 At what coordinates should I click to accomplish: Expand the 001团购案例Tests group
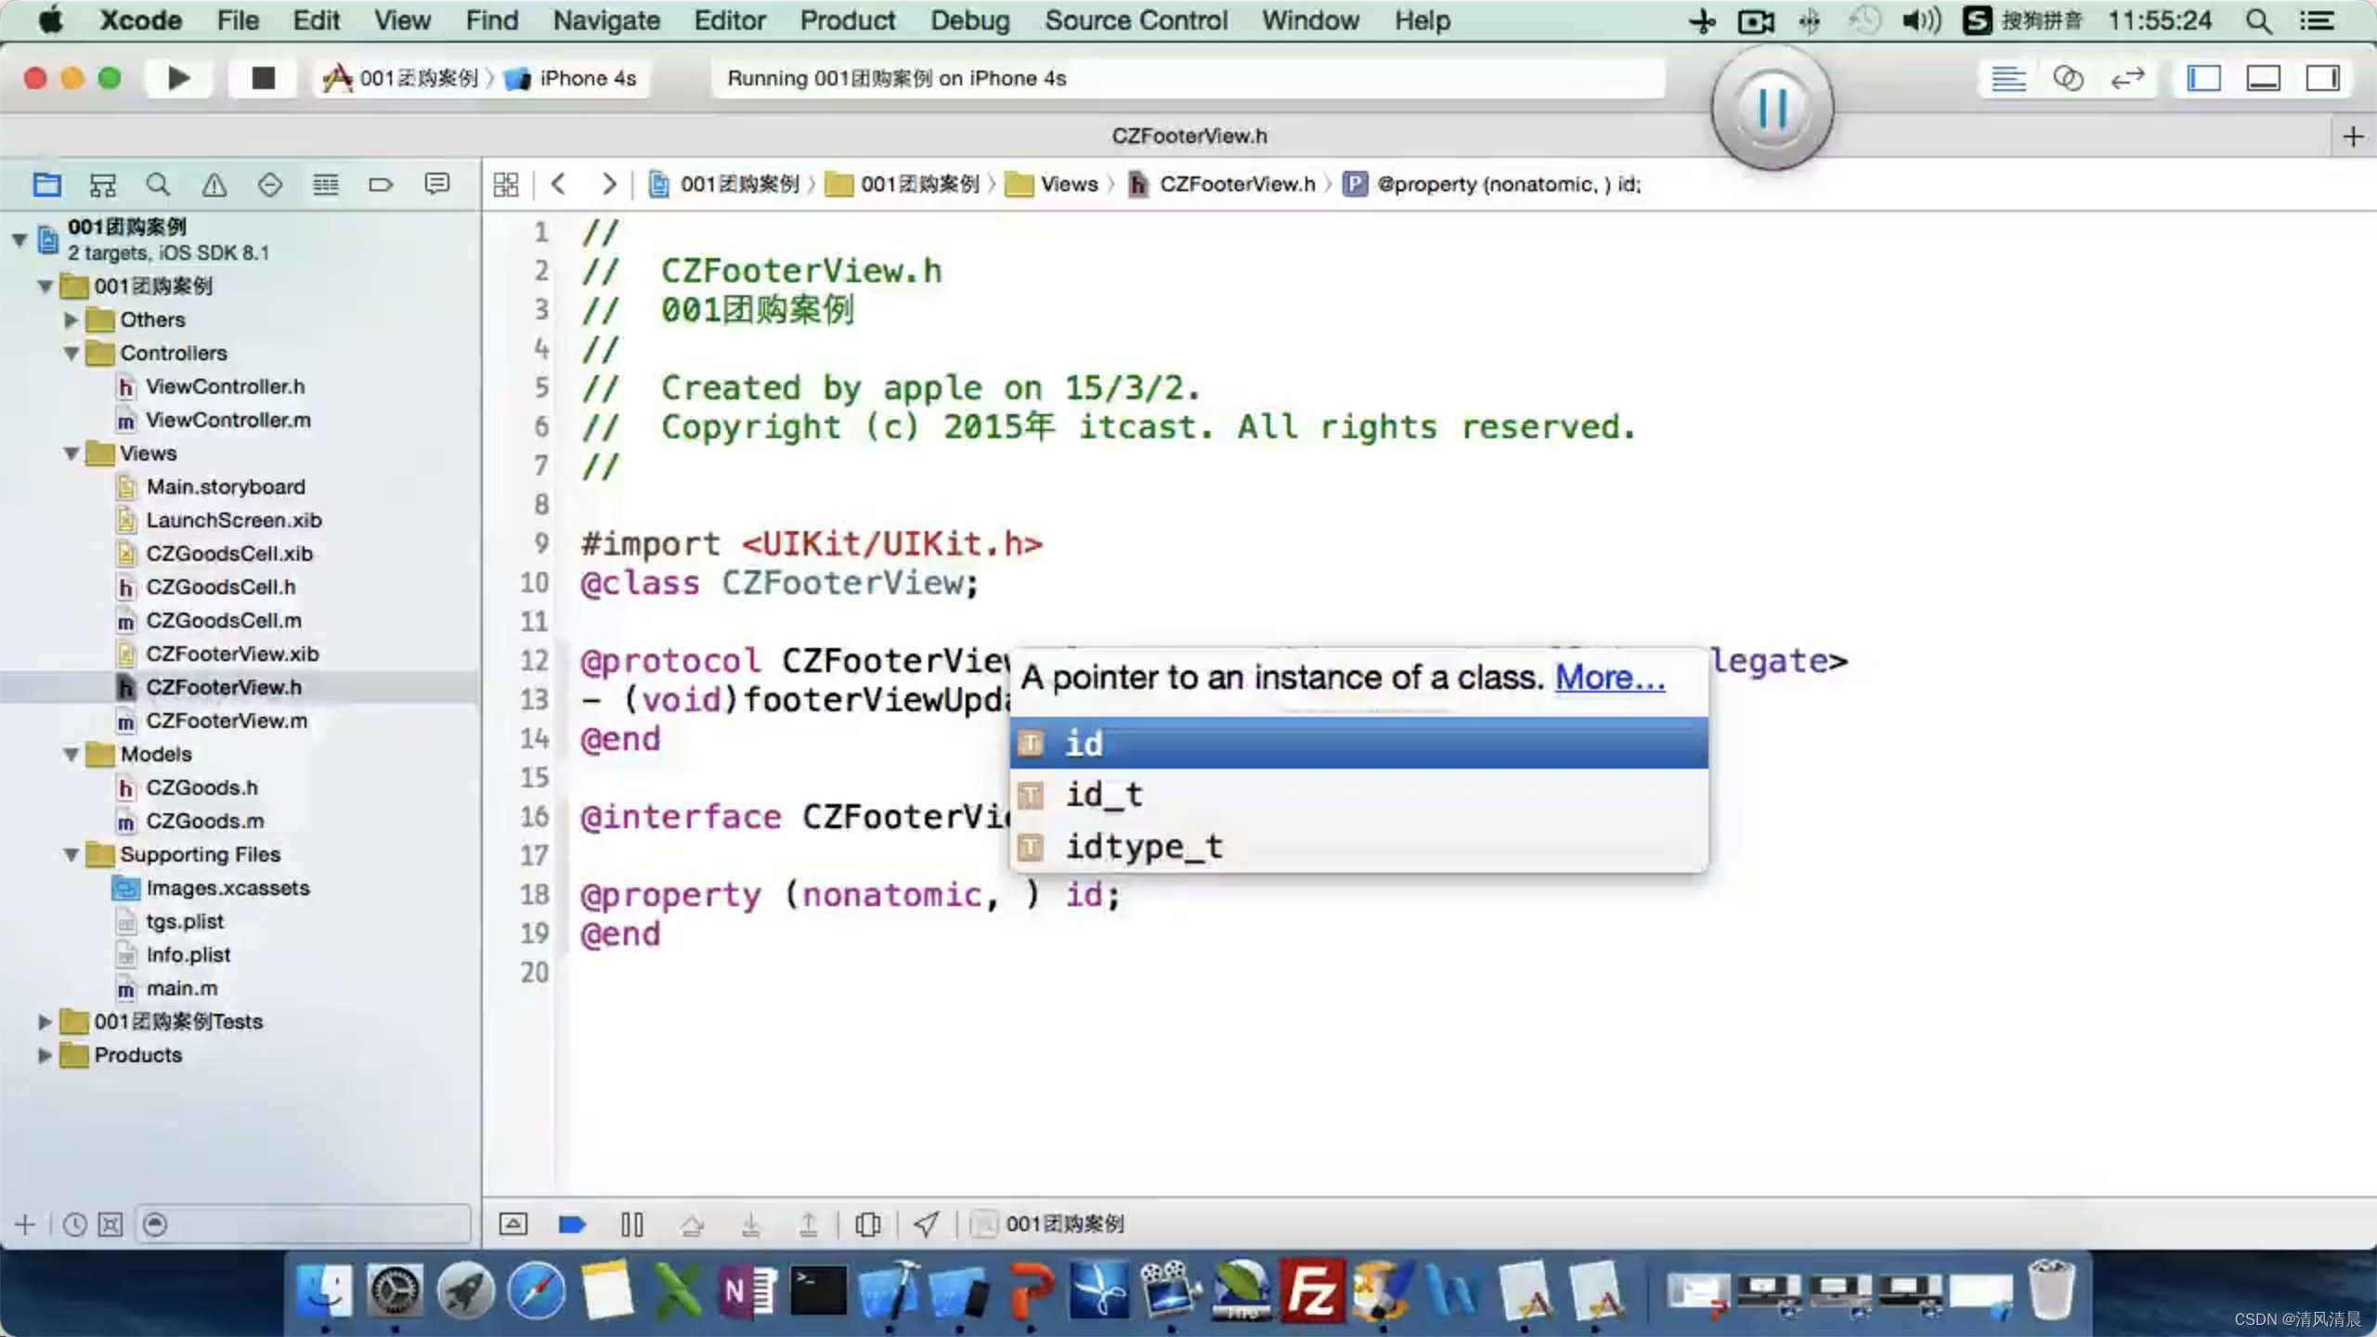coord(45,1021)
